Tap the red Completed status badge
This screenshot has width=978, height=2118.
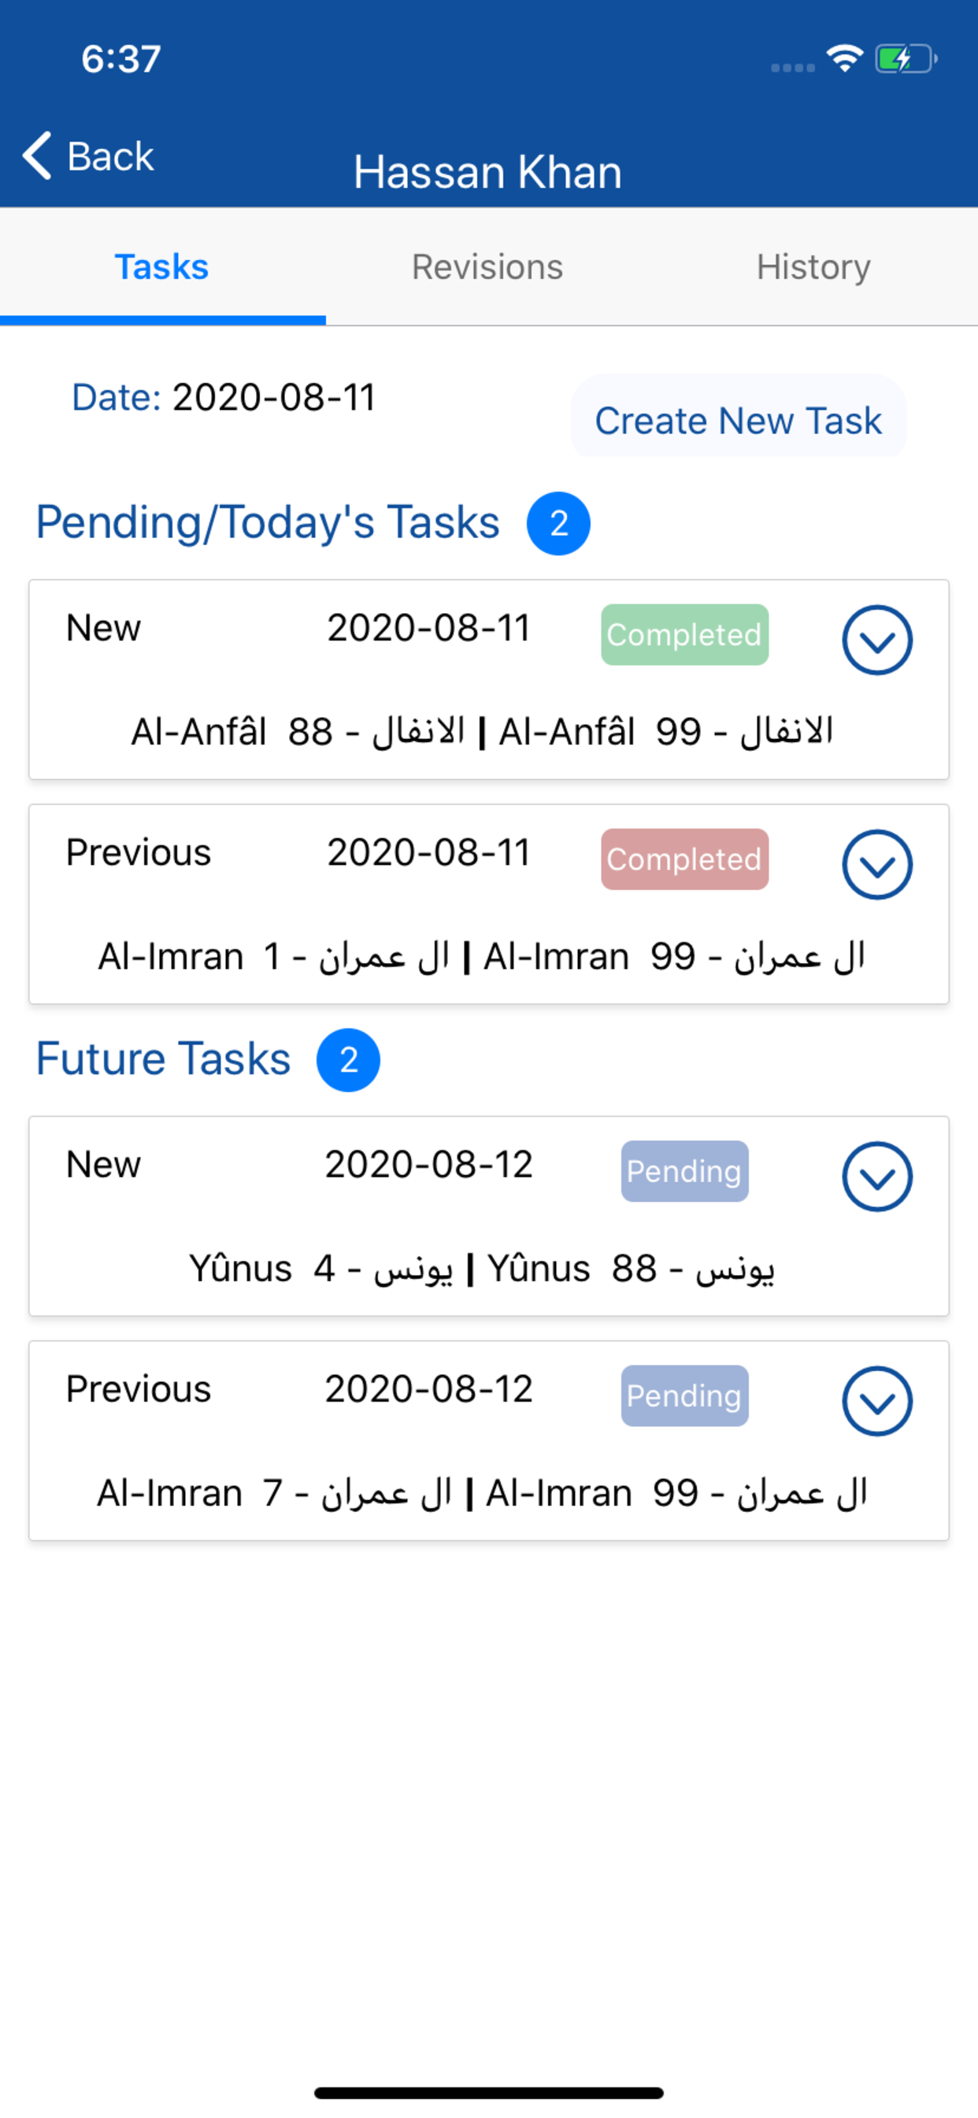pyautogui.click(x=684, y=859)
